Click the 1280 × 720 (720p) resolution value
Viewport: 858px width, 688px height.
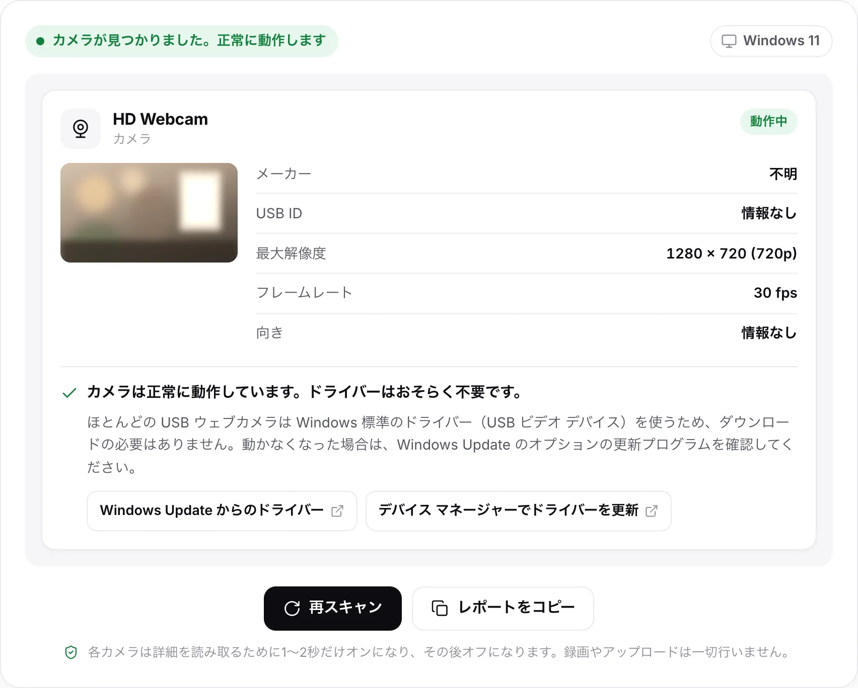732,253
